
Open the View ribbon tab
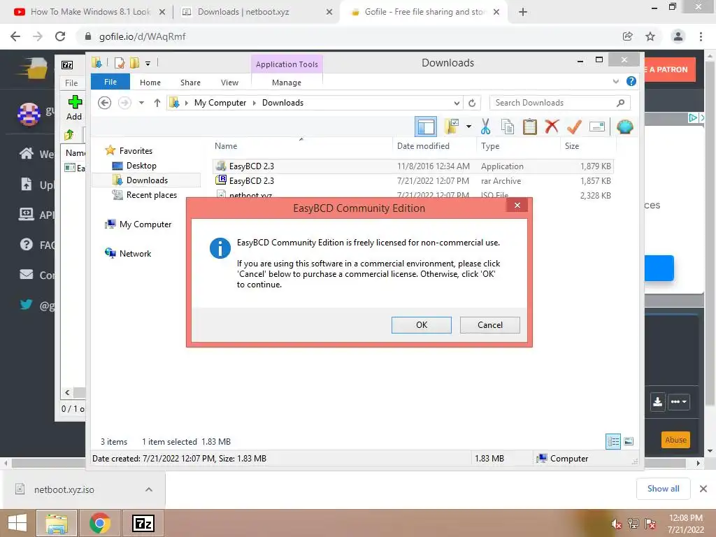click(229, 83)
